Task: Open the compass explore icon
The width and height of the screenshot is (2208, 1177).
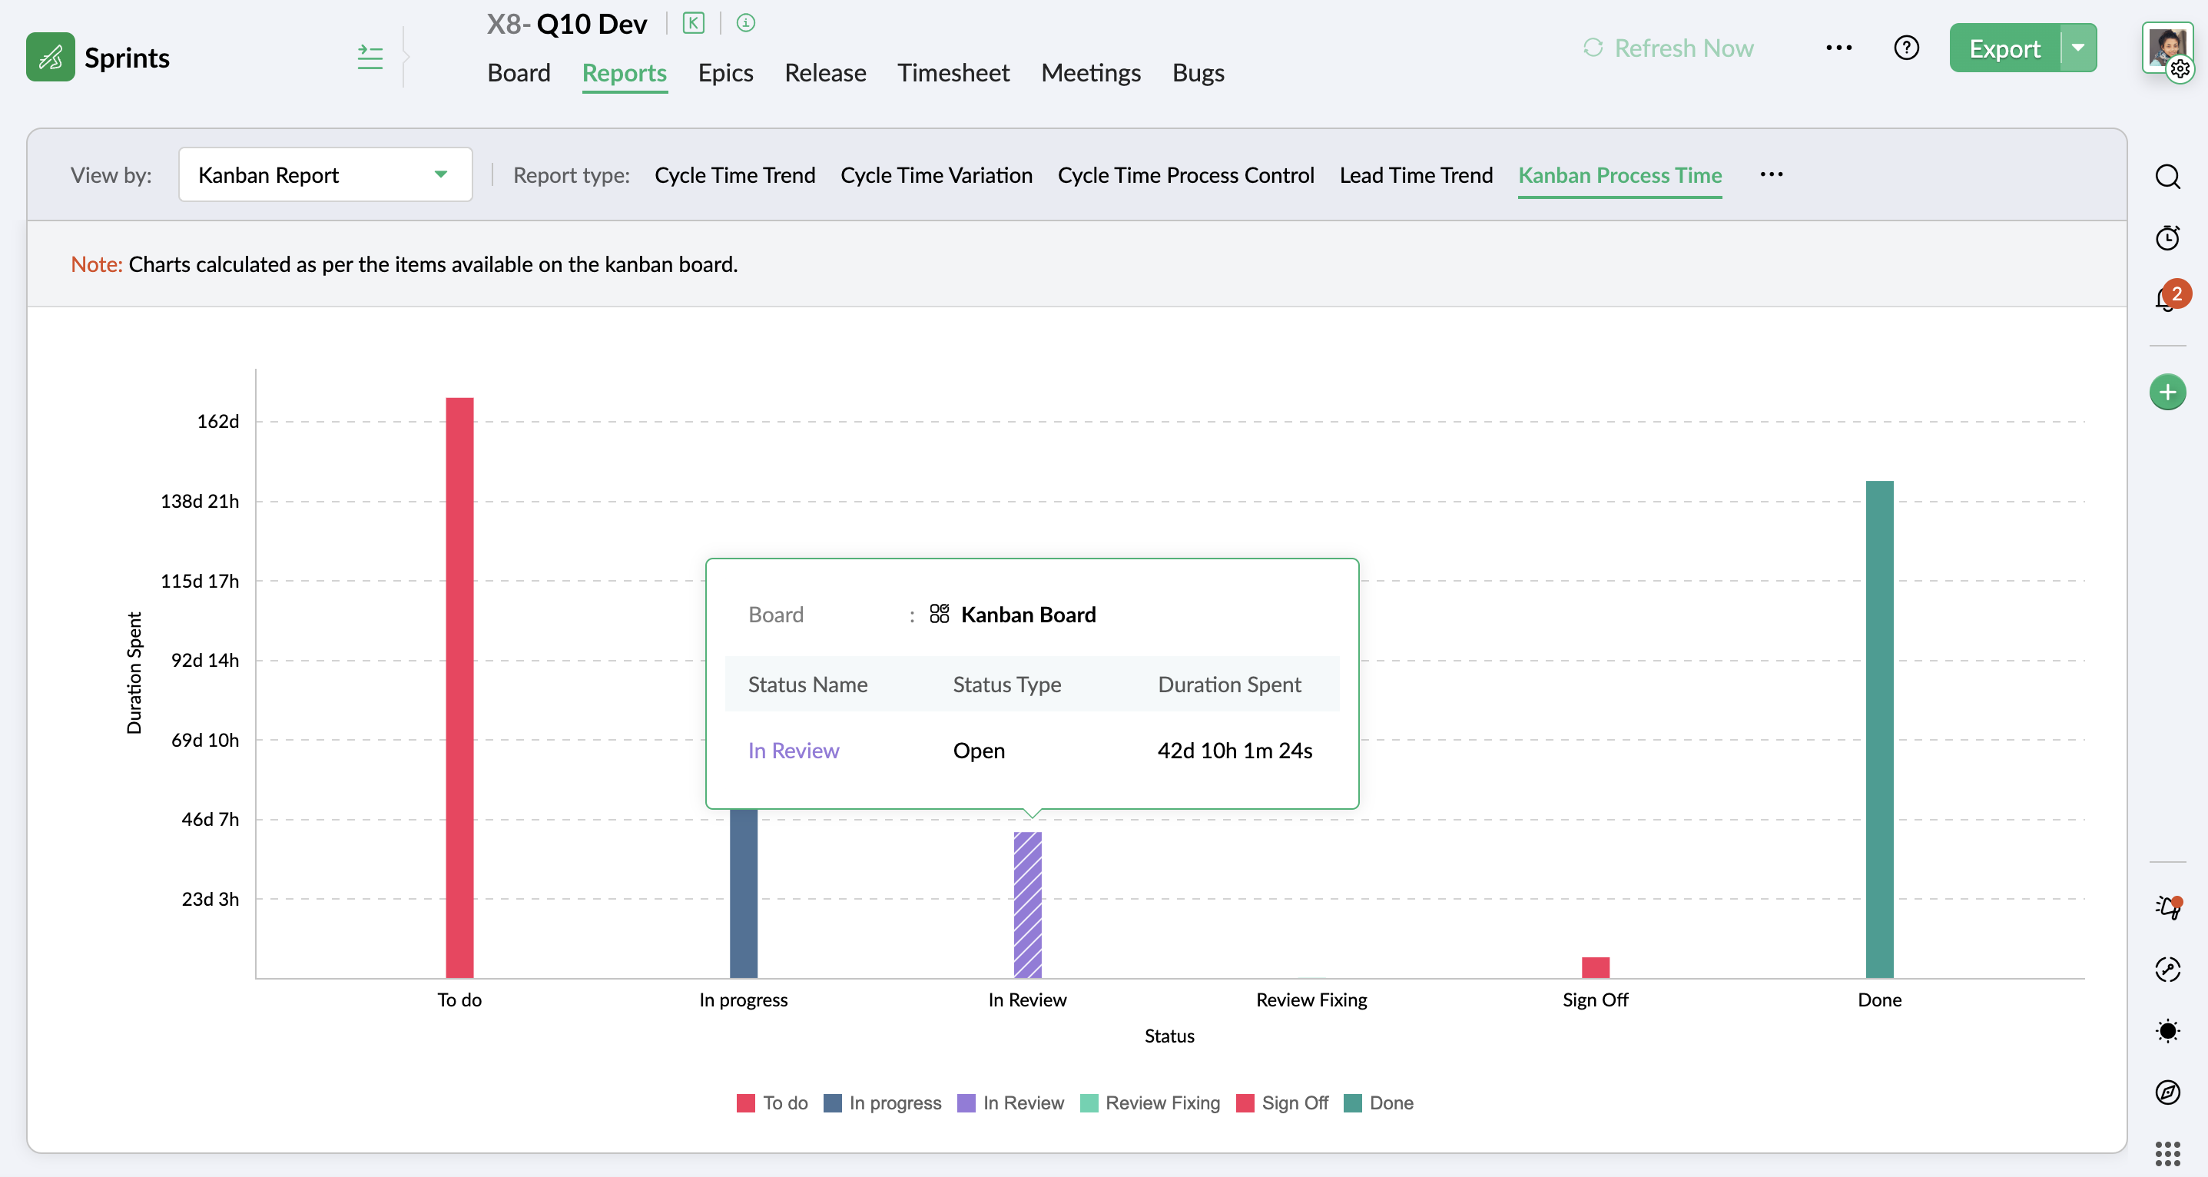Action: (x=2167, y=1092)
